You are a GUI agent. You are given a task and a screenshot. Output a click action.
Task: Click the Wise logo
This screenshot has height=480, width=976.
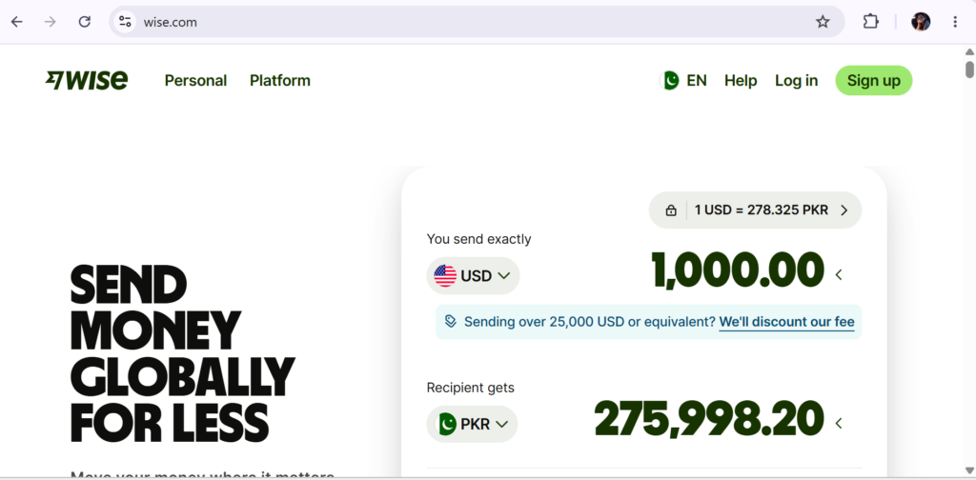(87, 80)
